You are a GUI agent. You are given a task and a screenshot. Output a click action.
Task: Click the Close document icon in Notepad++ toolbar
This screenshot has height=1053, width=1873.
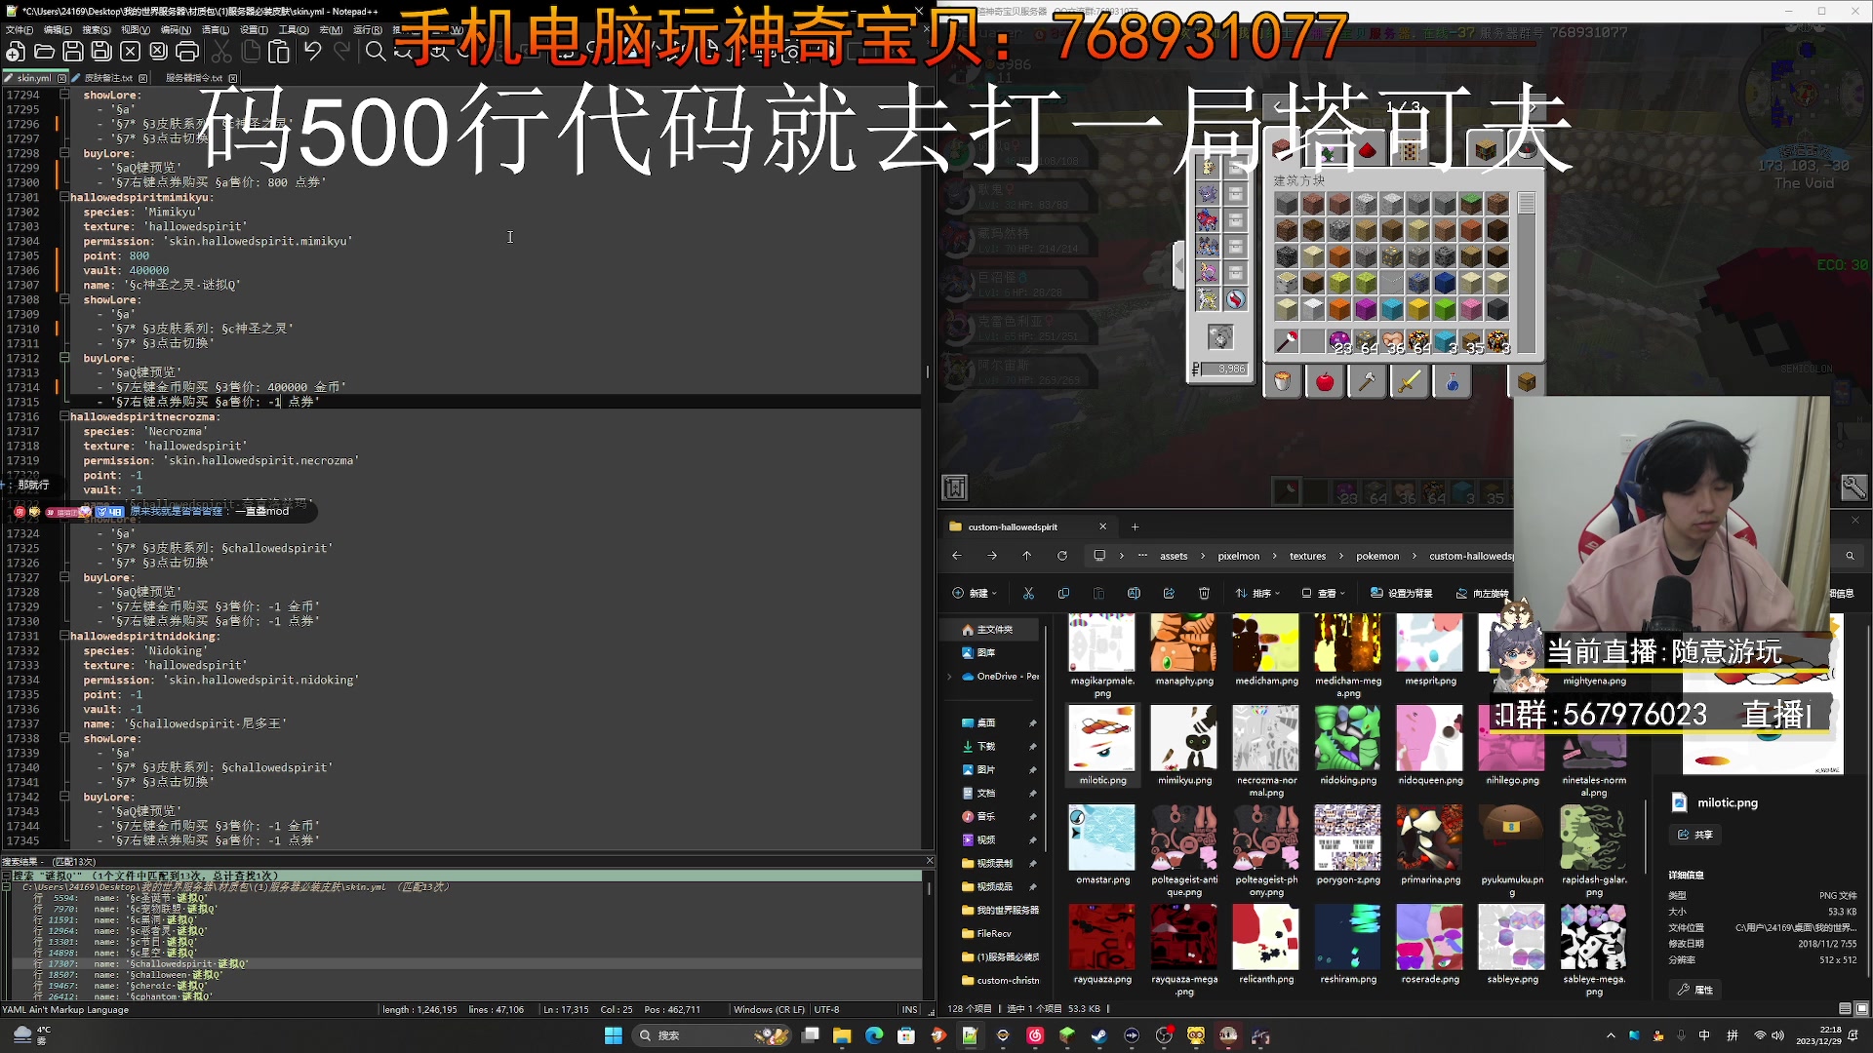(x=131, y=52)
